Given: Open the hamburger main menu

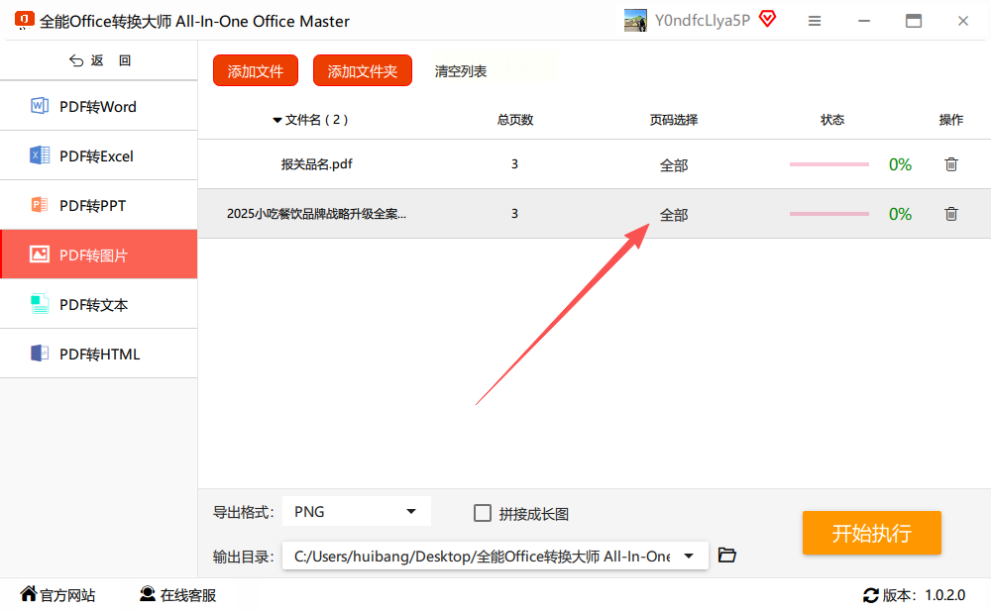Looking at the screenshot, I should point(815,21).
